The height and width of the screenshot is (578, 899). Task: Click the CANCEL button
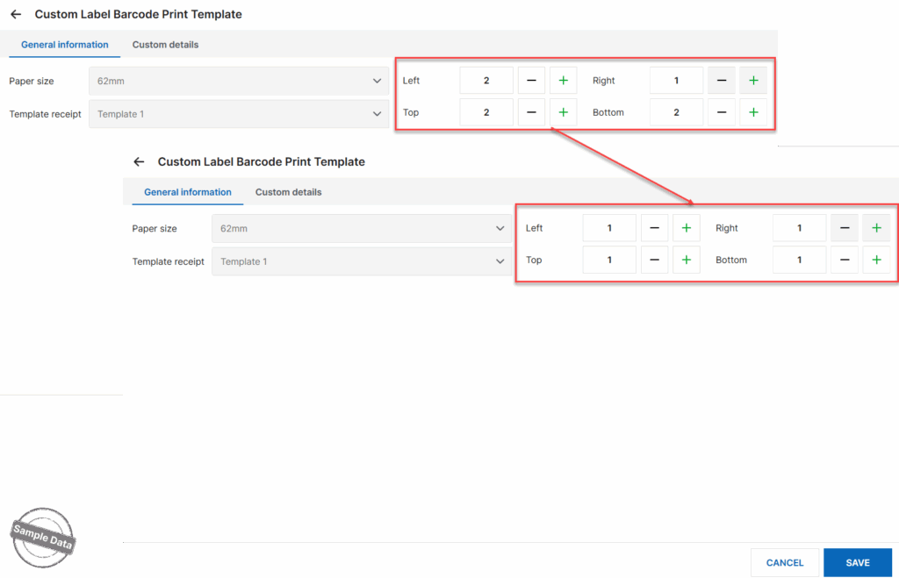click(x=785, y=563)
